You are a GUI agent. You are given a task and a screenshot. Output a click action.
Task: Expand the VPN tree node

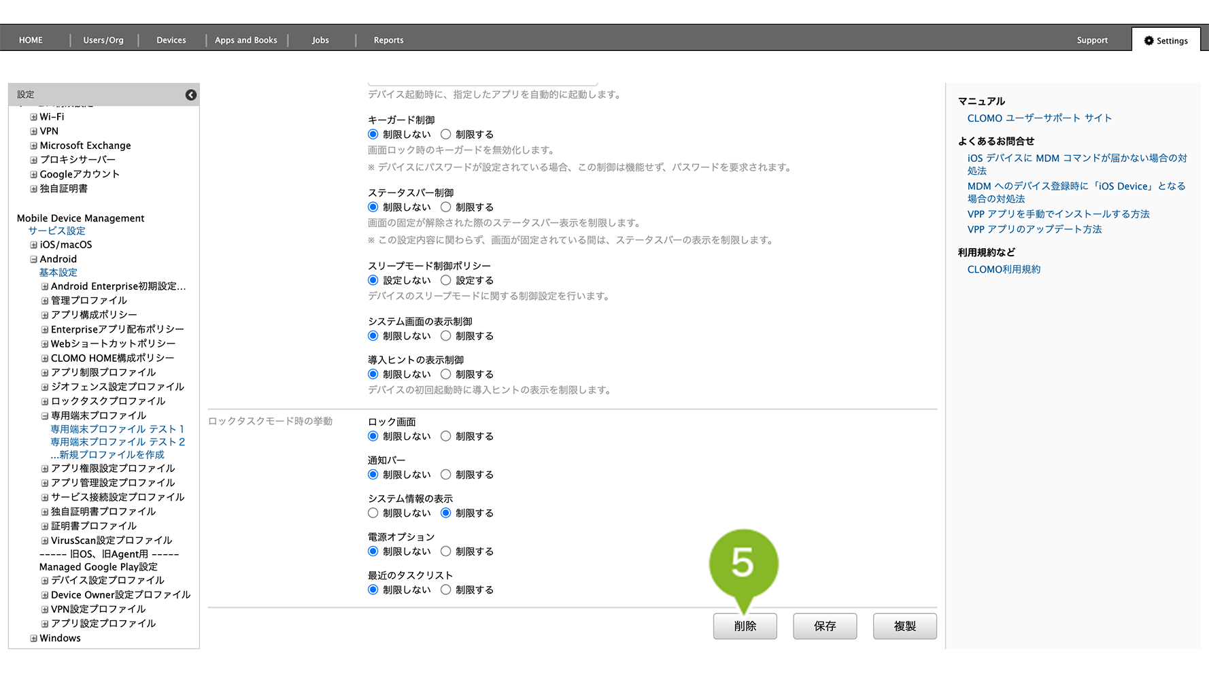33,131
